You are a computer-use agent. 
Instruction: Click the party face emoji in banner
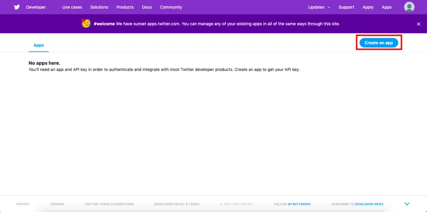[x=86, y=23]
